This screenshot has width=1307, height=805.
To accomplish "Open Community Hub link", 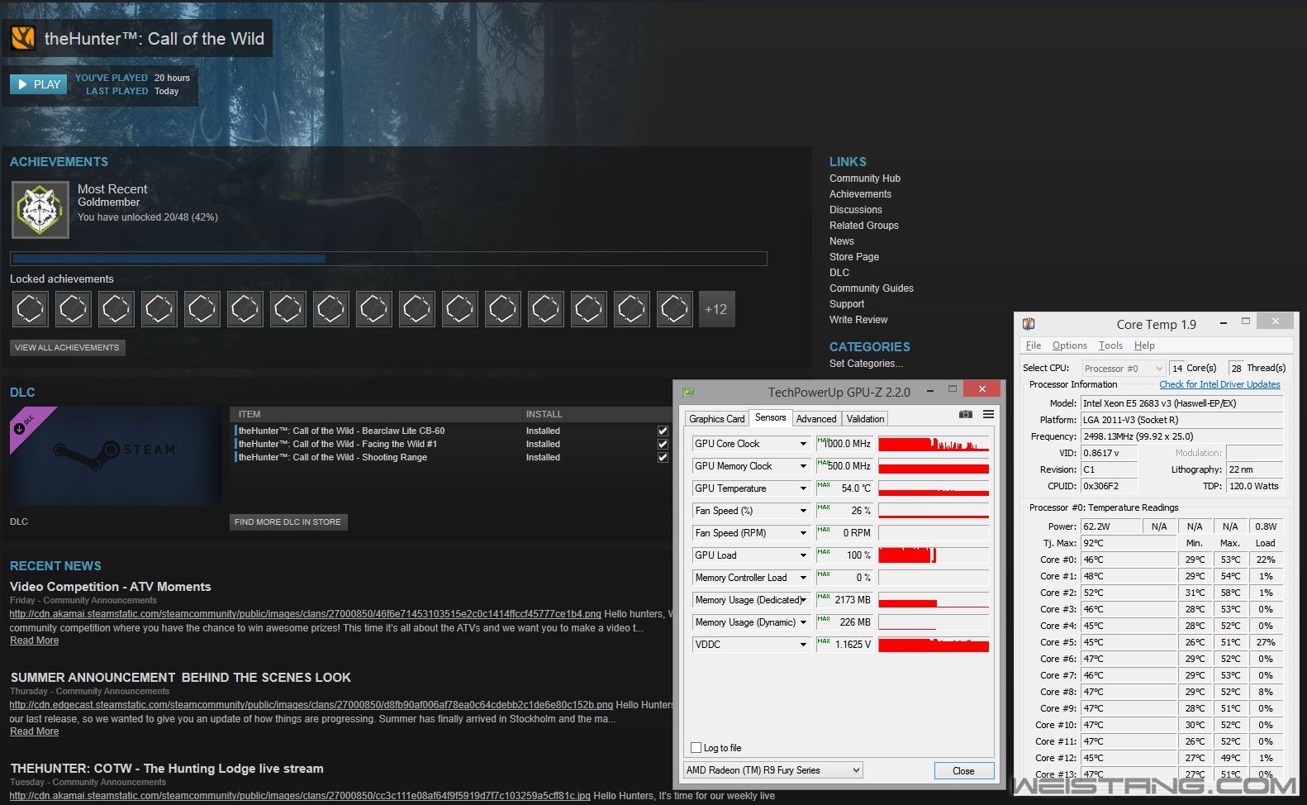I will point(864,179).
